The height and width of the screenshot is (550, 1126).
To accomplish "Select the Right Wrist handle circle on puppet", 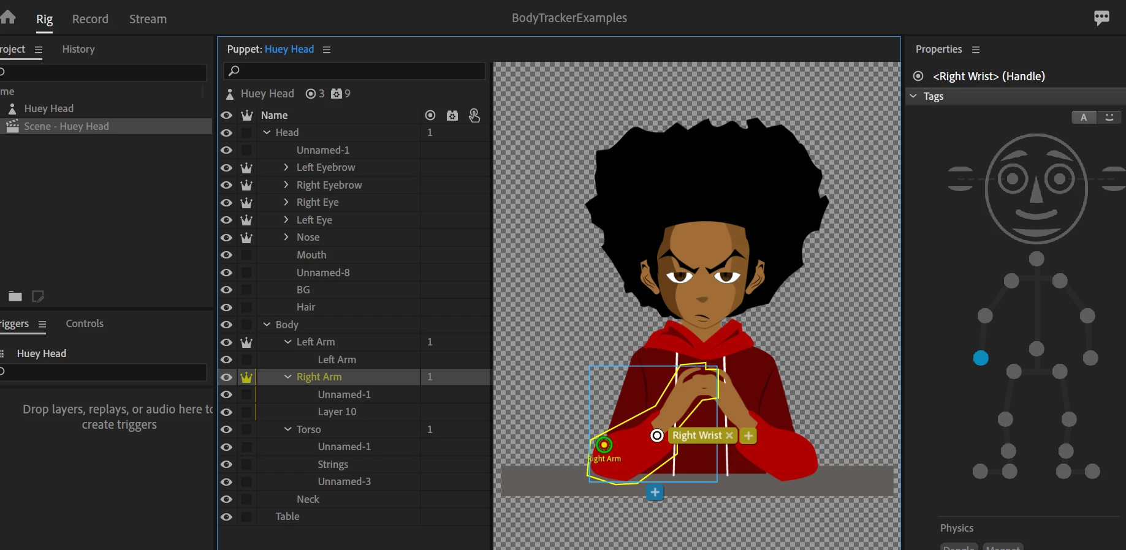I will [x=657, y=435].
